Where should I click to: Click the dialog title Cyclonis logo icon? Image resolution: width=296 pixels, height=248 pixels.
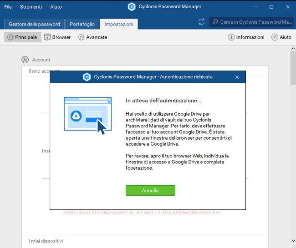[x=87, y=77]
